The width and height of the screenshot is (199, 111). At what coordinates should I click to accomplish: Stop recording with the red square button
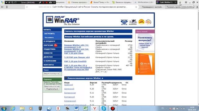tap(47, 2)
